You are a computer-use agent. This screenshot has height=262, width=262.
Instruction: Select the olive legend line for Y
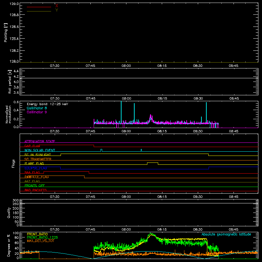coord(39,11)
